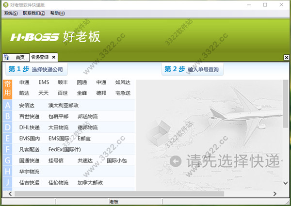The height and width of the screenshot is (206, 291).
Task: Pick EMS国际
Action: (x=59, y=139)
